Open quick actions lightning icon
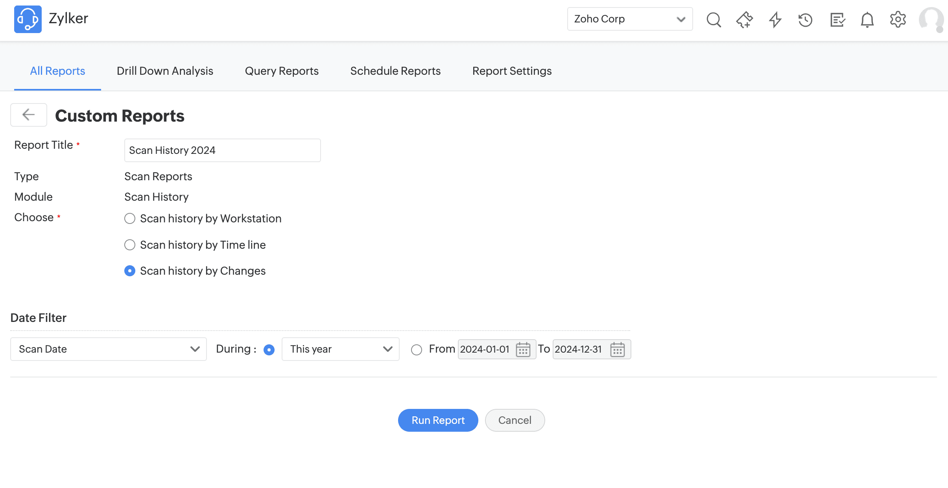This screenshot has width=948, height=488. point(775,19)
